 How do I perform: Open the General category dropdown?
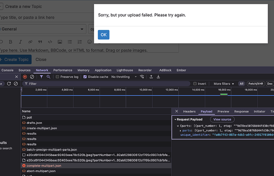(x=42, y=29)
